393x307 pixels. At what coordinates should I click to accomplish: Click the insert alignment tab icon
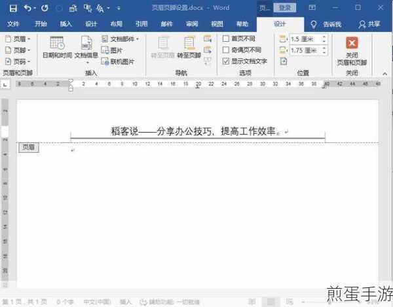click(284, 61)
